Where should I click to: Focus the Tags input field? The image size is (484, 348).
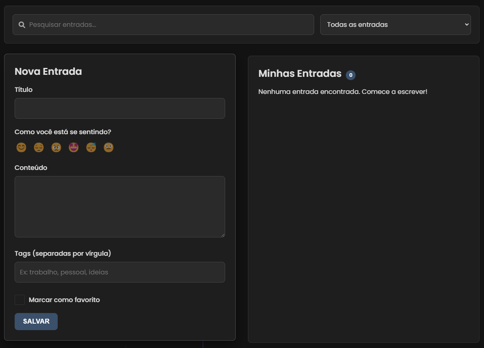click(x=120, y=272)
